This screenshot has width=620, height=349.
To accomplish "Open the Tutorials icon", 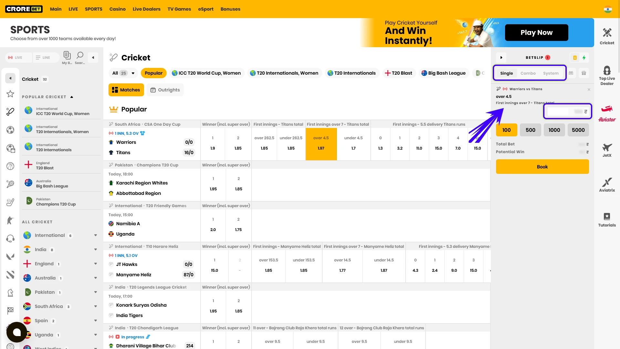I will coord(607,220).
